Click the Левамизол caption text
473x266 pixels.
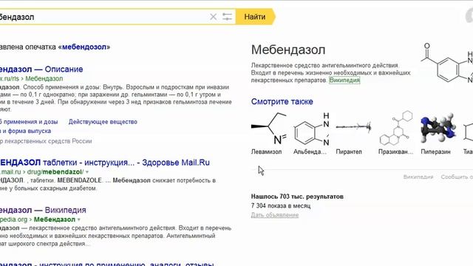[266, 151]
